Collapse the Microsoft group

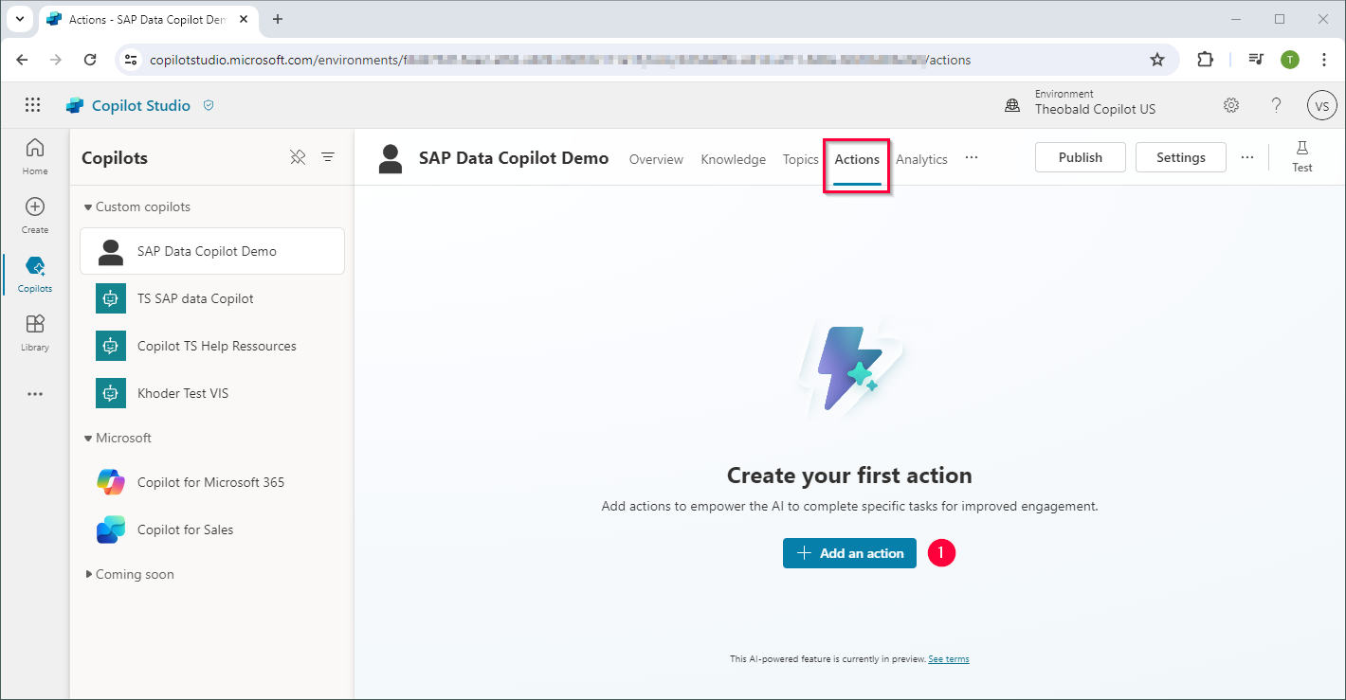[x=88, y=439]
